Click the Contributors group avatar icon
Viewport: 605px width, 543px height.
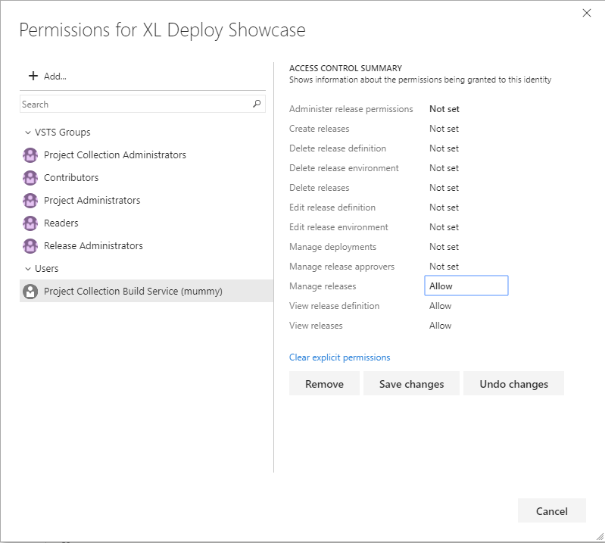point(30,178)
